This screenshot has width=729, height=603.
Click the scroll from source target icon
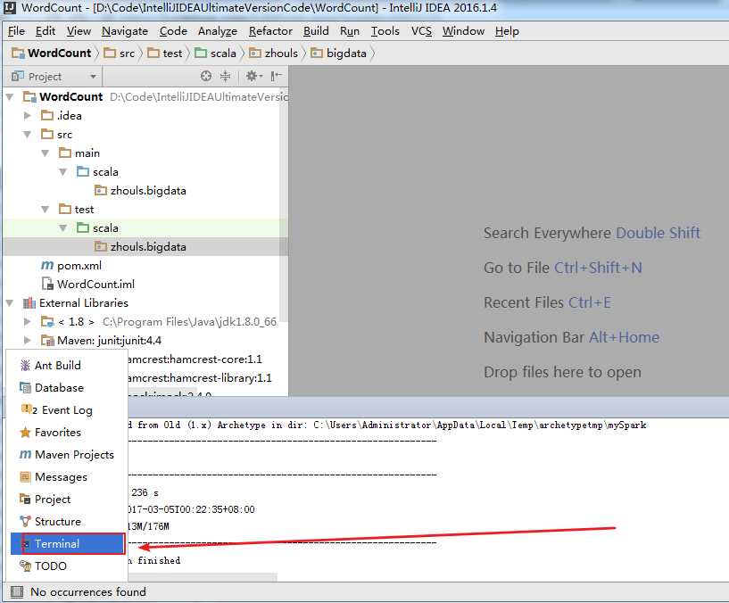point(206,76)
